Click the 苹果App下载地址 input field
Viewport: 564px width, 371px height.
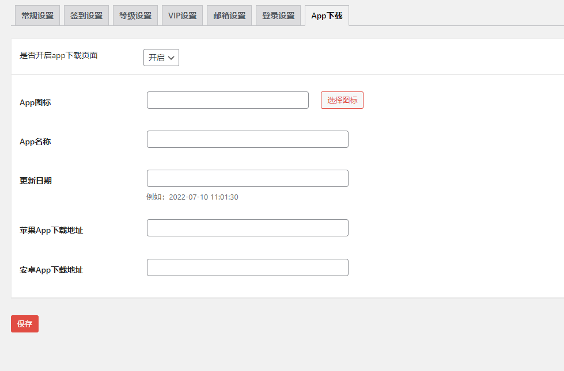(x=248, y=228)
